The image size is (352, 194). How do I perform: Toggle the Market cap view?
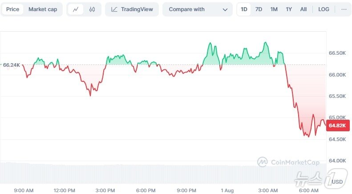tap(43, 9)
